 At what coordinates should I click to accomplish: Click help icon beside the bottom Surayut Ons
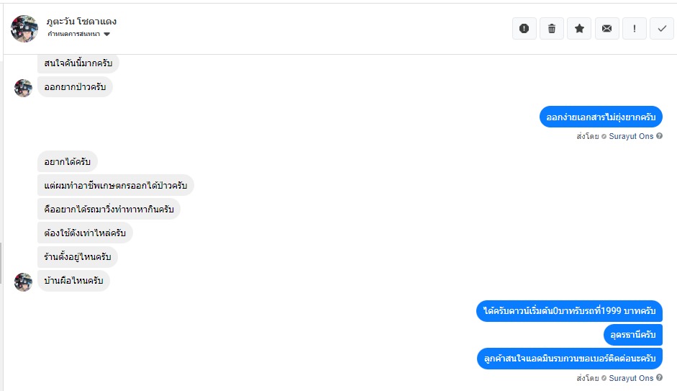coord(659,378)
